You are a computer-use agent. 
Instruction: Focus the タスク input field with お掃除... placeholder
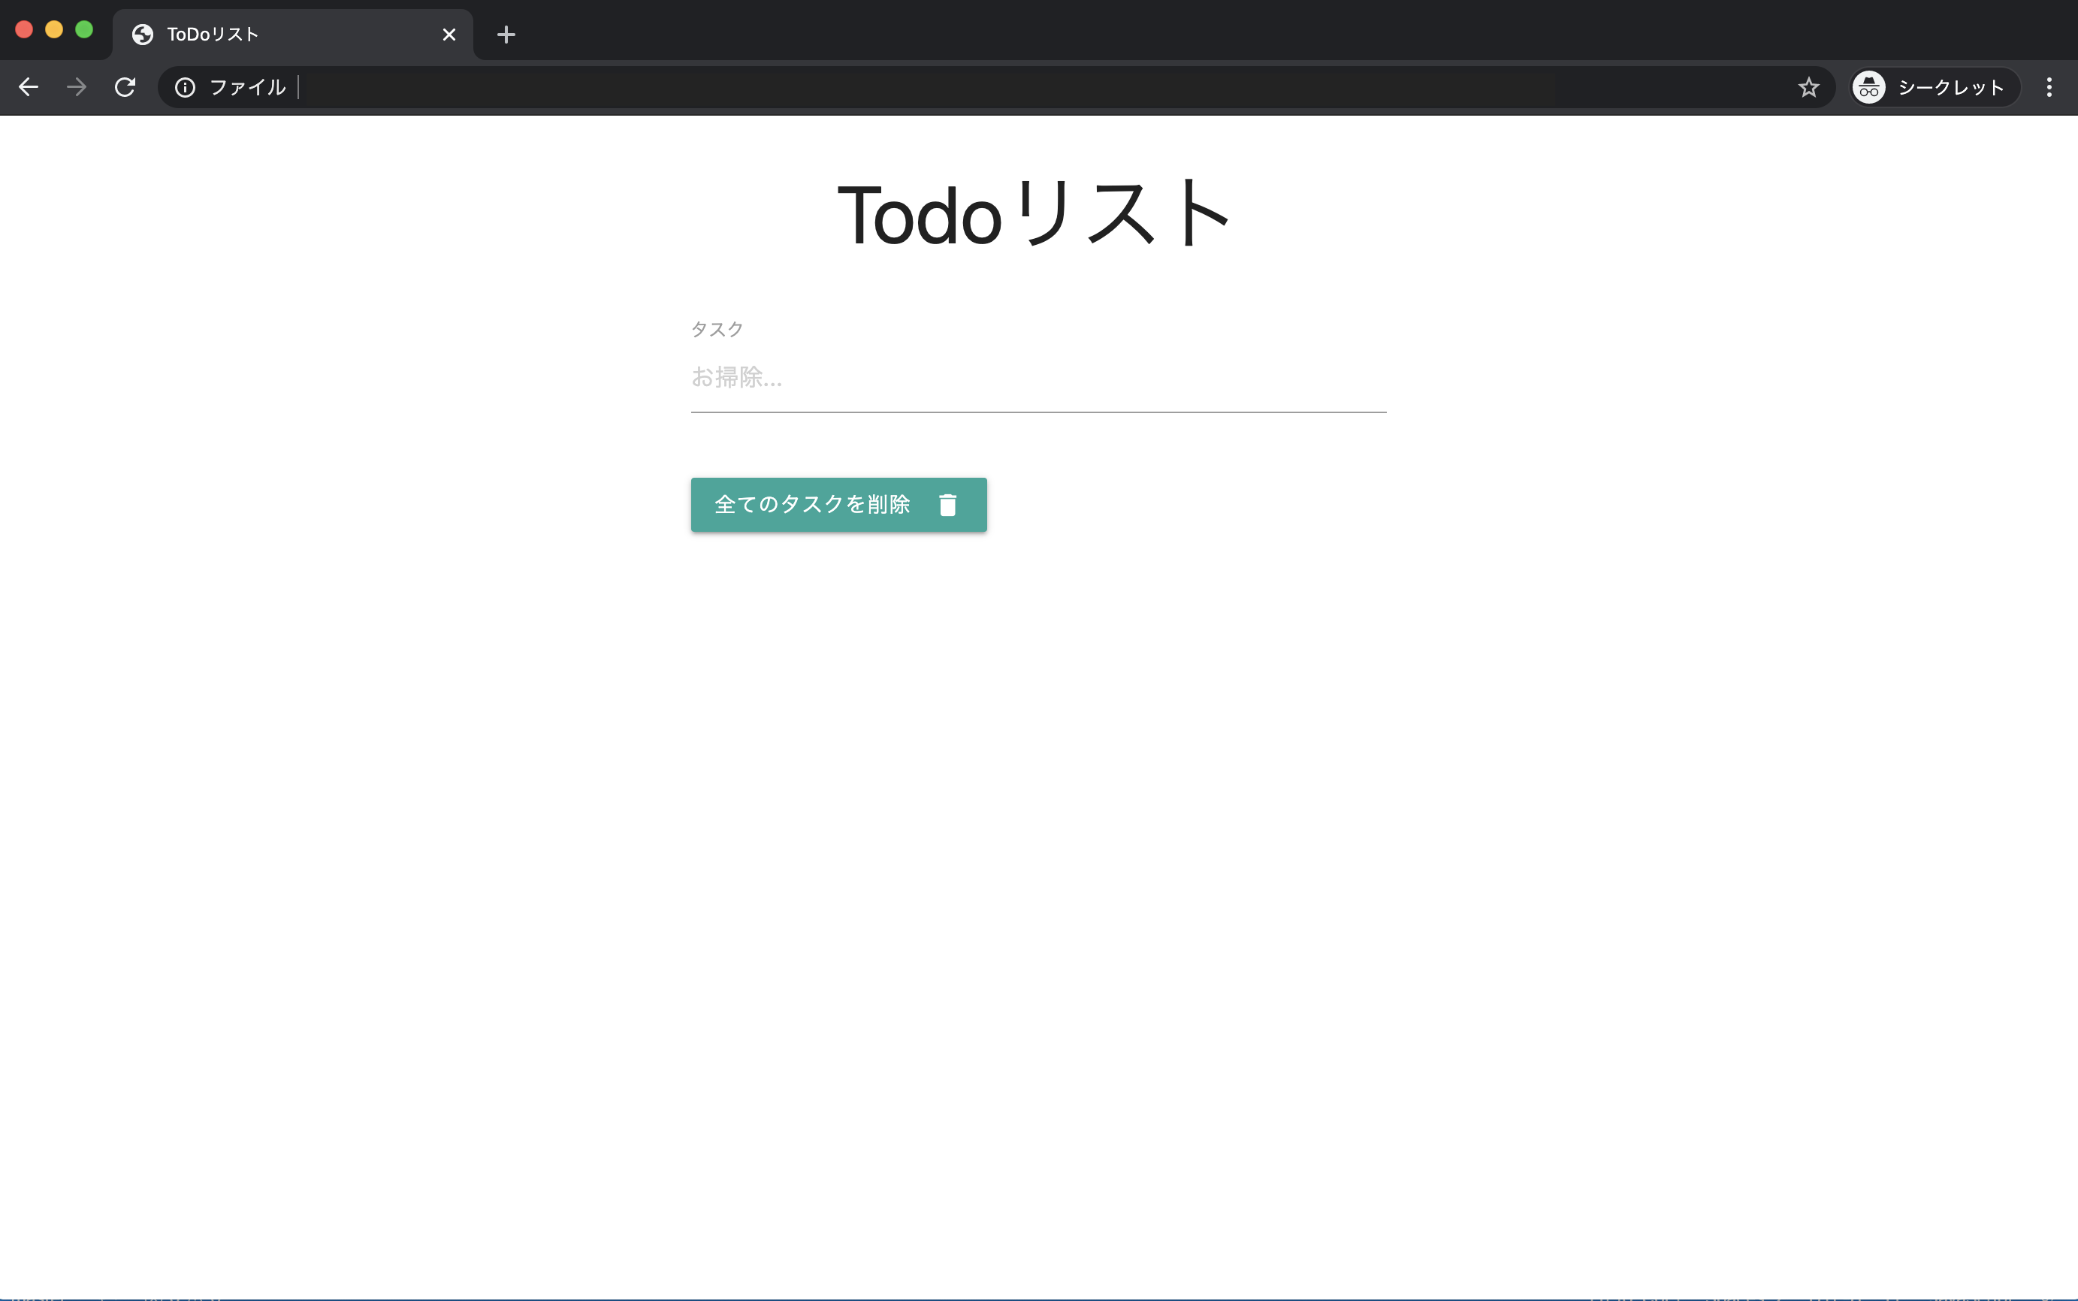point(1038,377)
